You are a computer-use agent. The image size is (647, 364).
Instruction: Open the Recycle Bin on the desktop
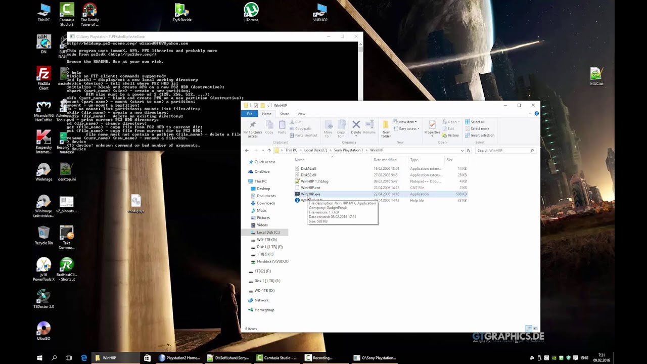pyautogui.click(x=44, y=235)
